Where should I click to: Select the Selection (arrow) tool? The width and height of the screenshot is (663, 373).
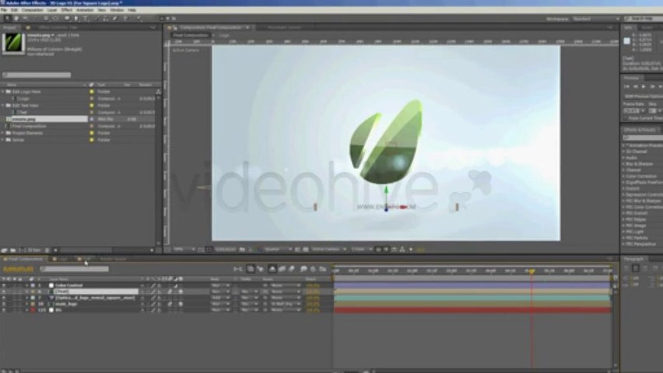(x=8, y=18)
